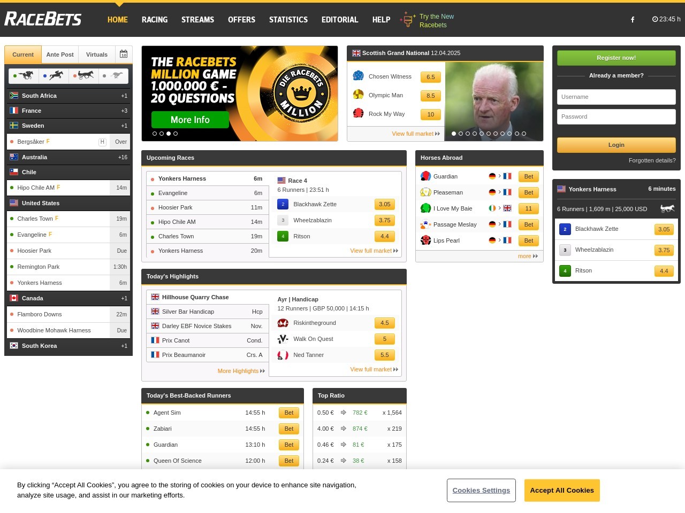This screenshot has width=685, height=513.
Task: Click Forgotten details? link
Action: (652, 160)
